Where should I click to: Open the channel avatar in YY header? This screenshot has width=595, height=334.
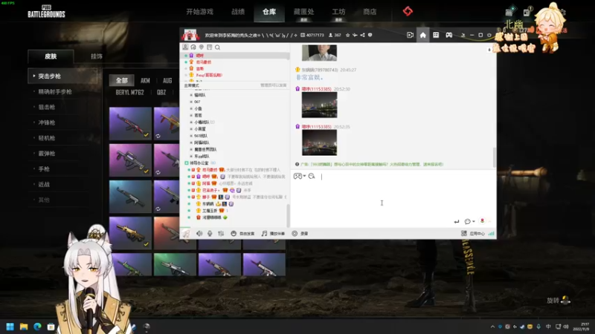(x=190, y=35)
